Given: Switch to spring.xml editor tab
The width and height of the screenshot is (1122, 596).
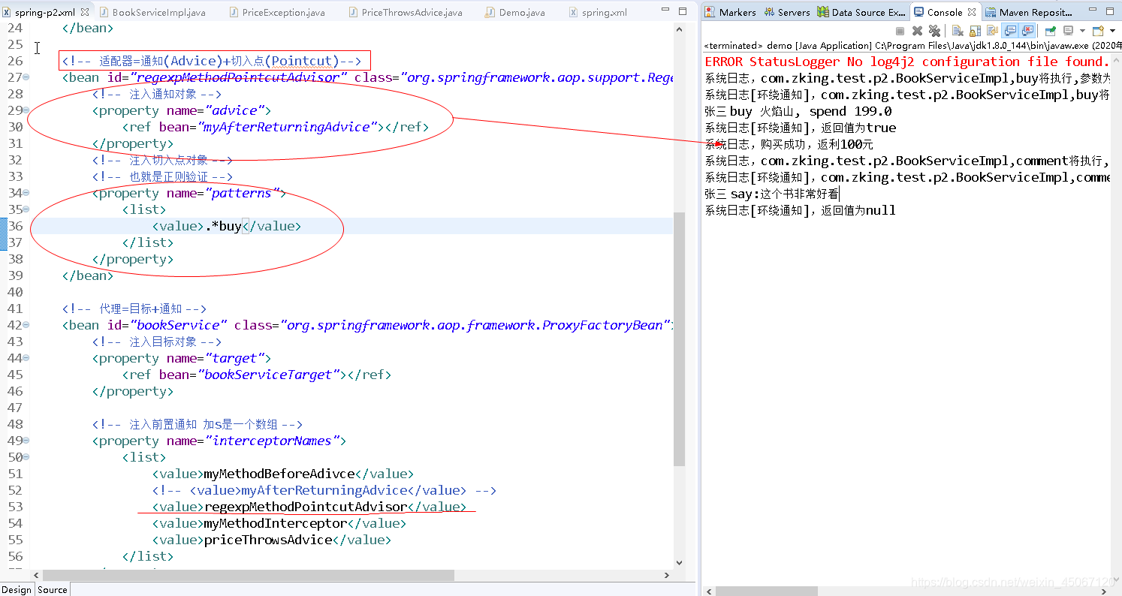Looking at the screenshot, I should 598,12.
